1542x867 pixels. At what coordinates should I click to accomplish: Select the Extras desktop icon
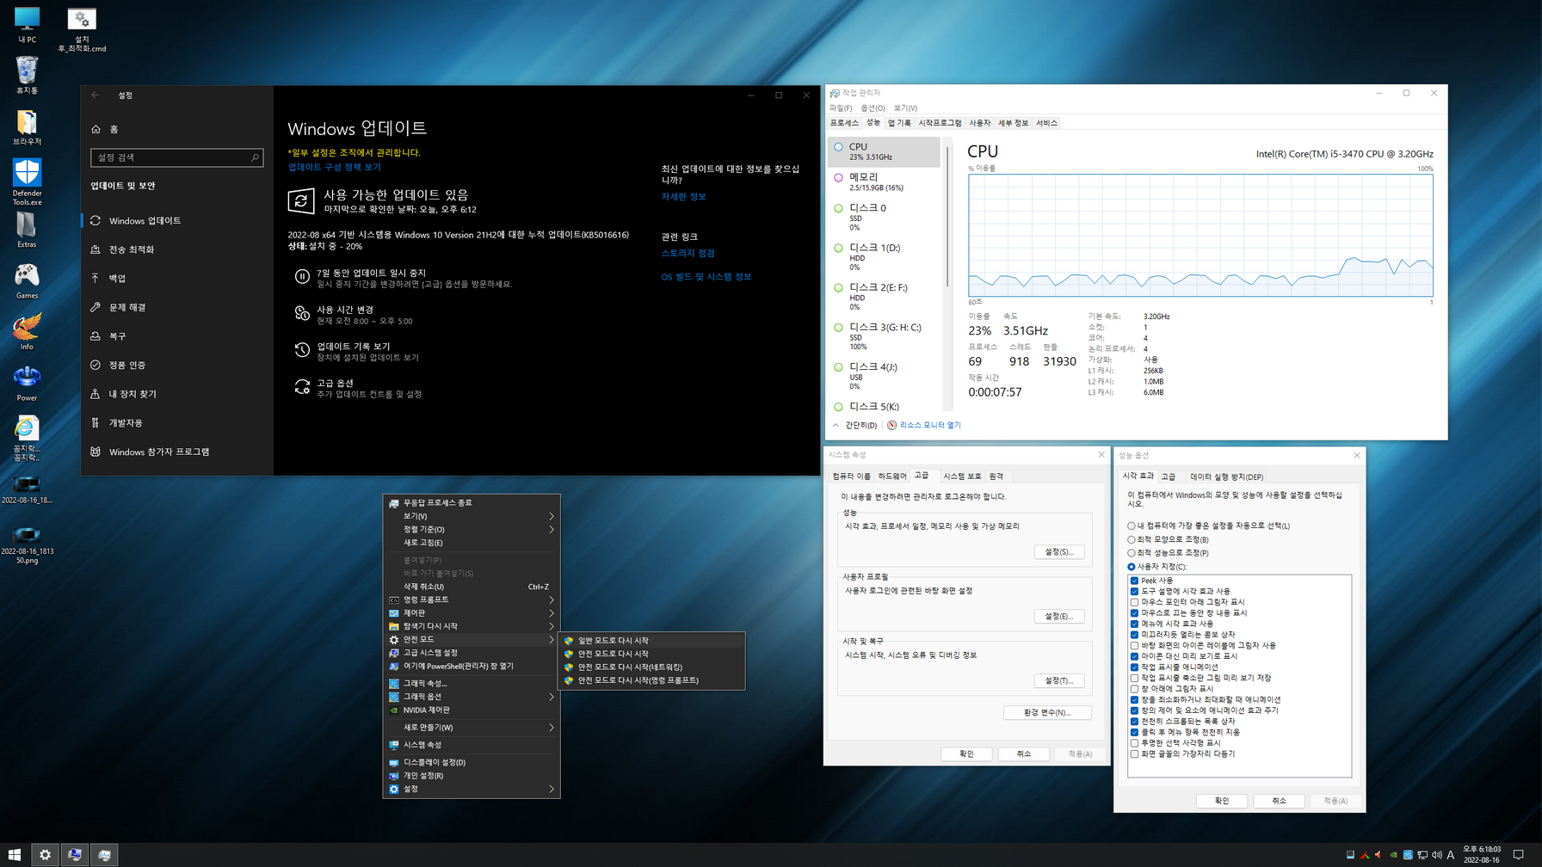(27, 230)
